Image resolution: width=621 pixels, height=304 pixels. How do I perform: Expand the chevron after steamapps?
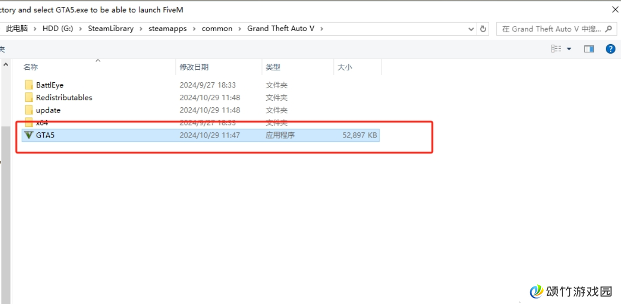[x=194, y=29]
